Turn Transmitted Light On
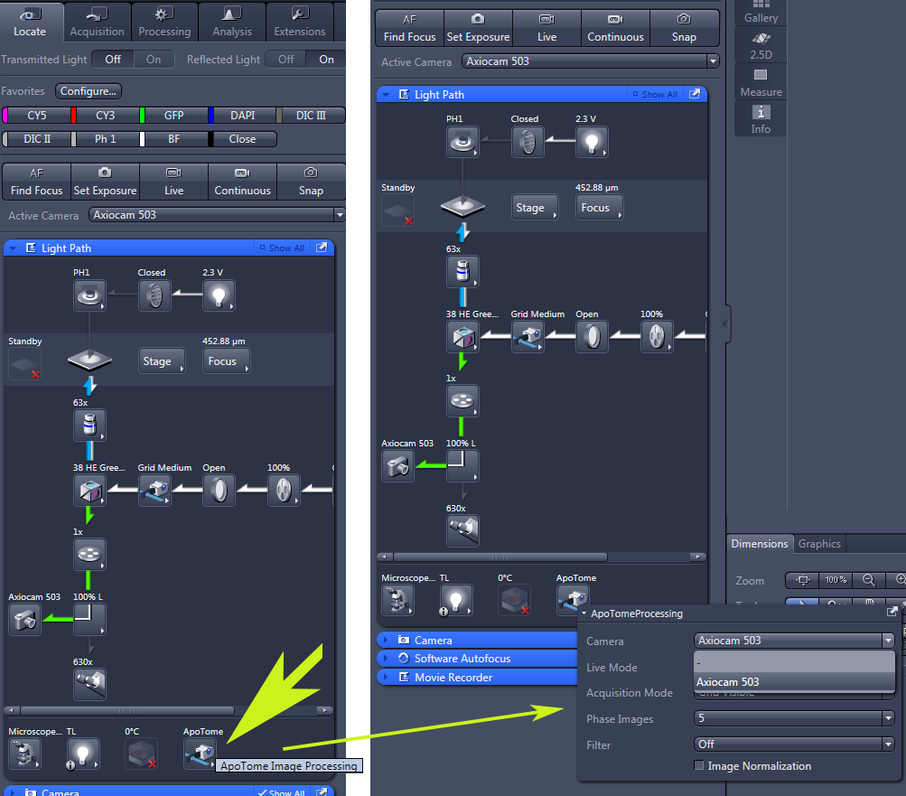Viewport: 906px width, 796px height. [154, 60]
